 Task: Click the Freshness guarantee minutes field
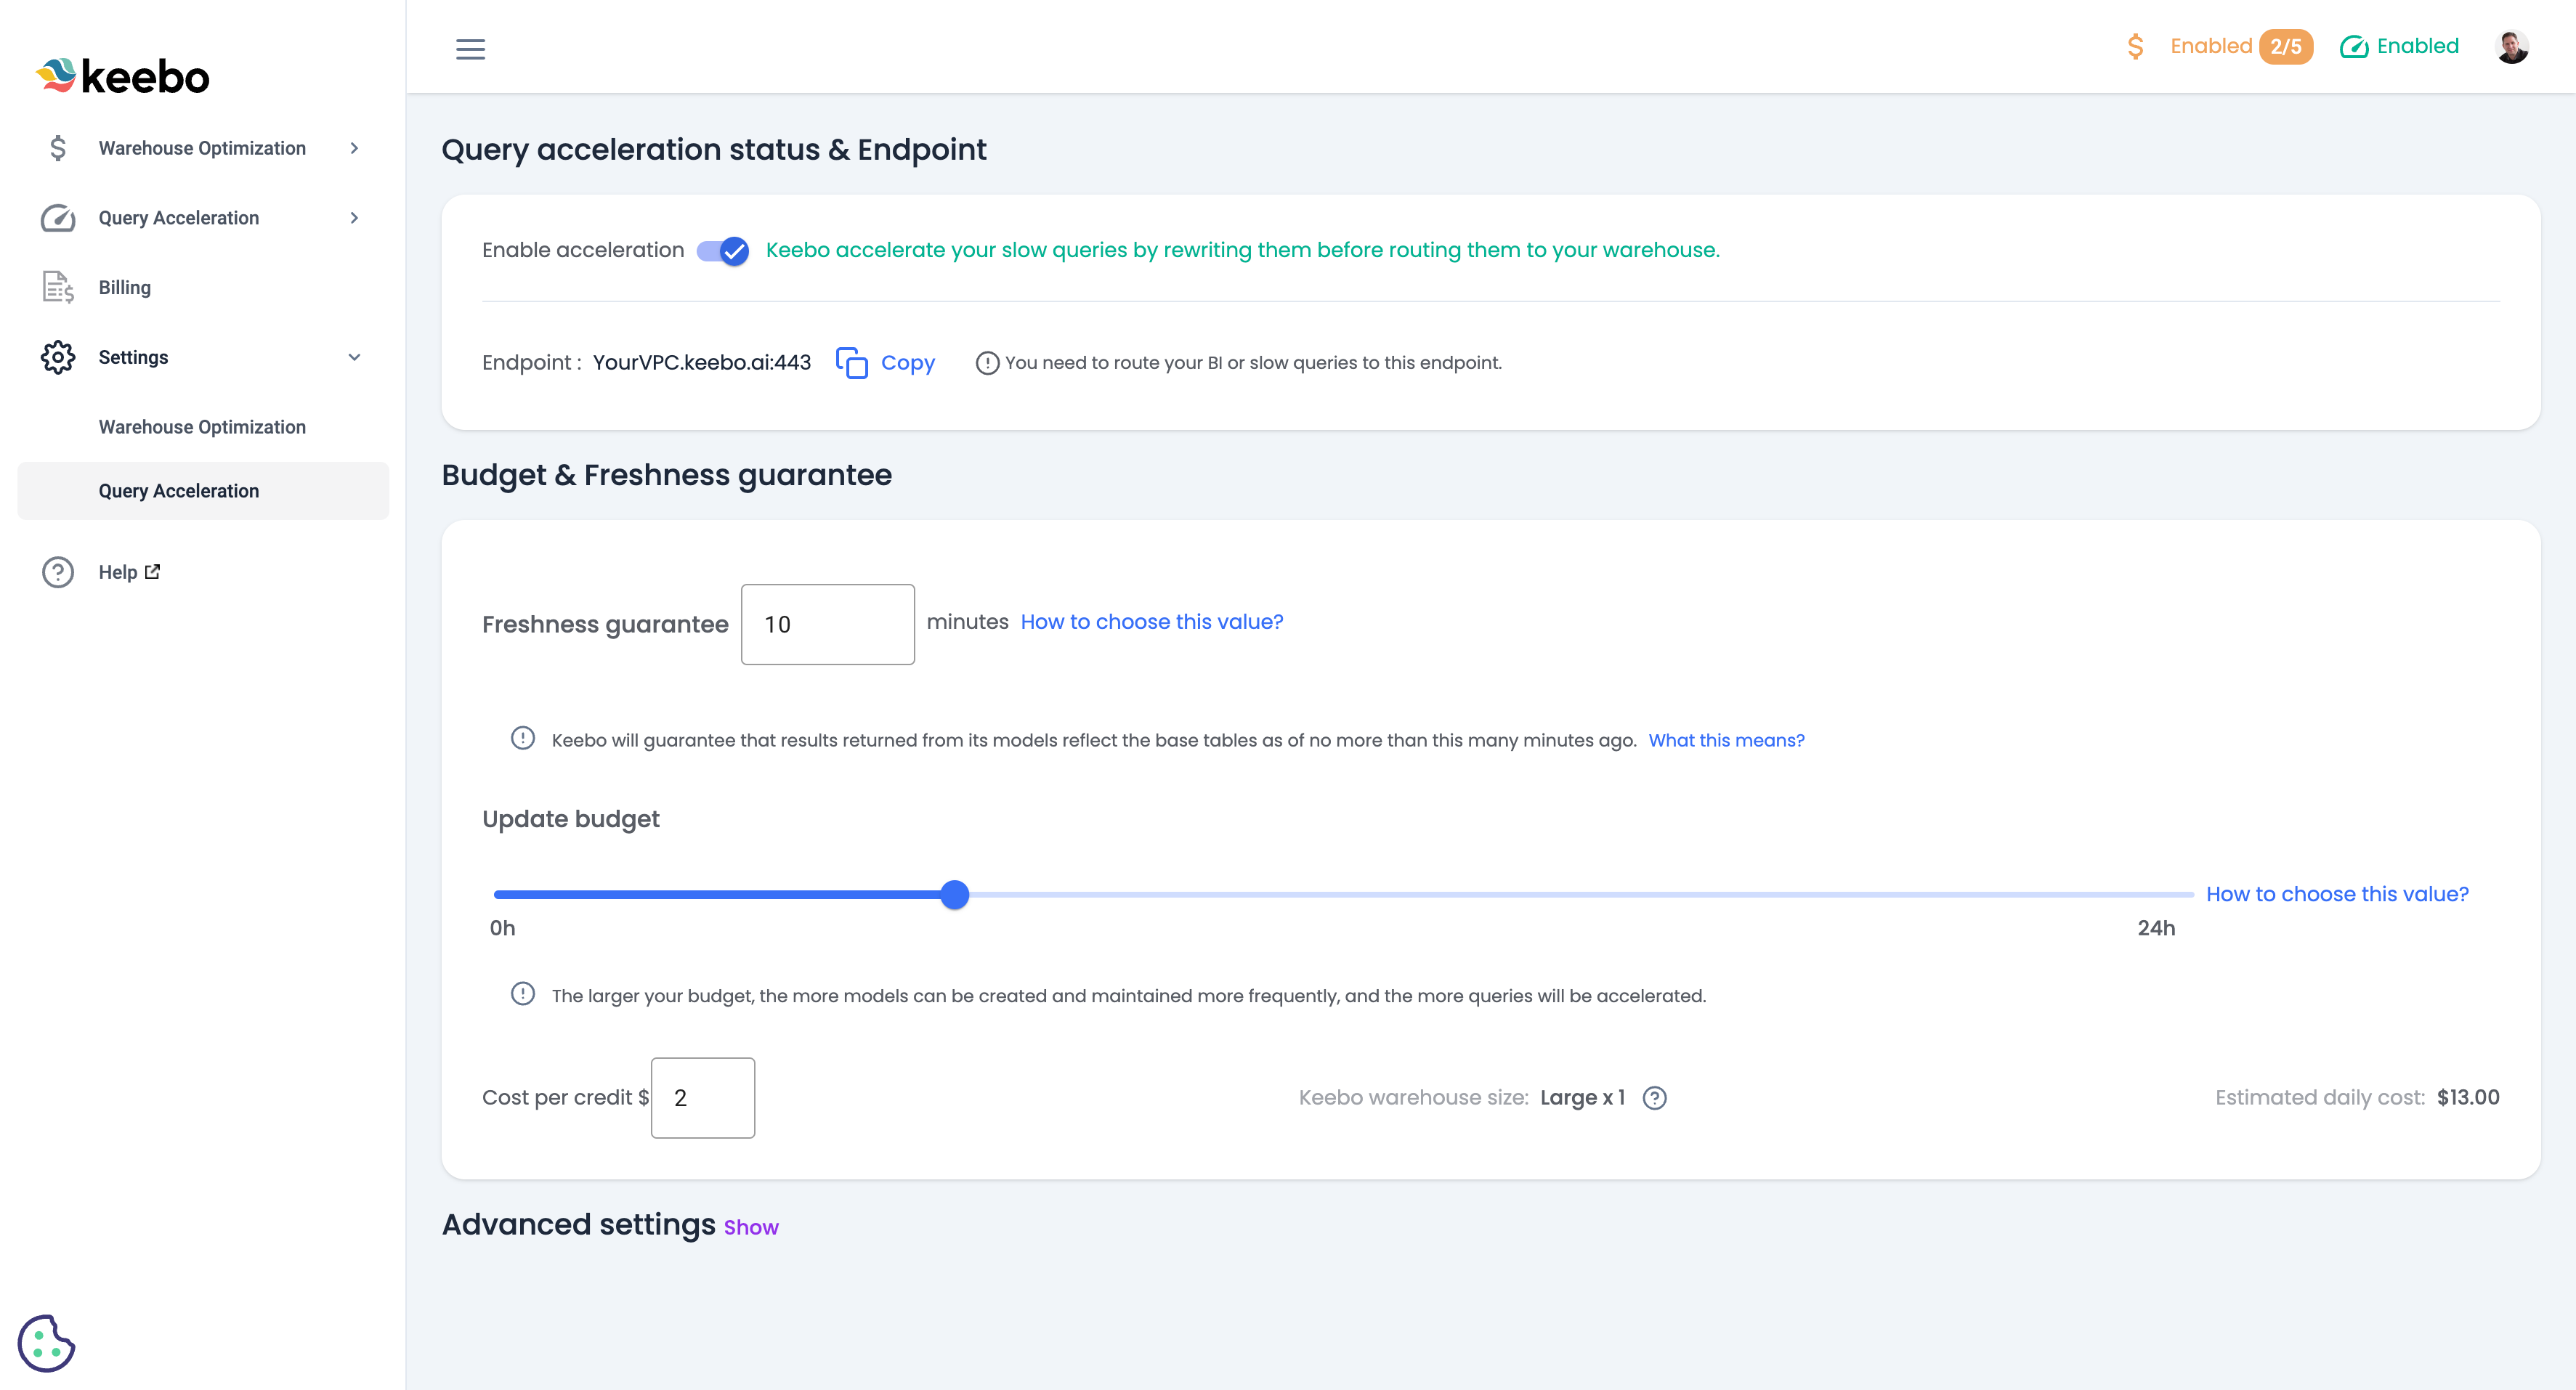click(828, 624)
